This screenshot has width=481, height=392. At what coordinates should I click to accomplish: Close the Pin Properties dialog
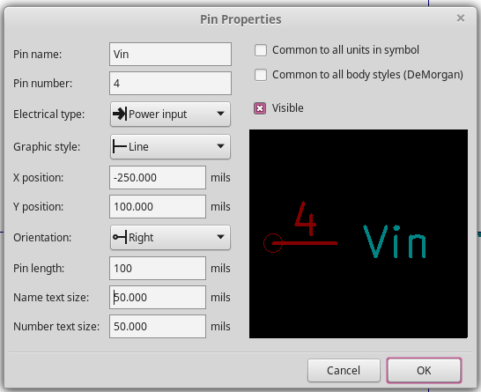coord(461,18)
